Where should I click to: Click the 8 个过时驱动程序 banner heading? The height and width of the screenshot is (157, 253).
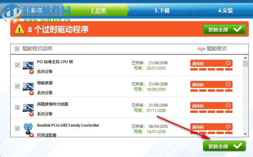[58, 29]
